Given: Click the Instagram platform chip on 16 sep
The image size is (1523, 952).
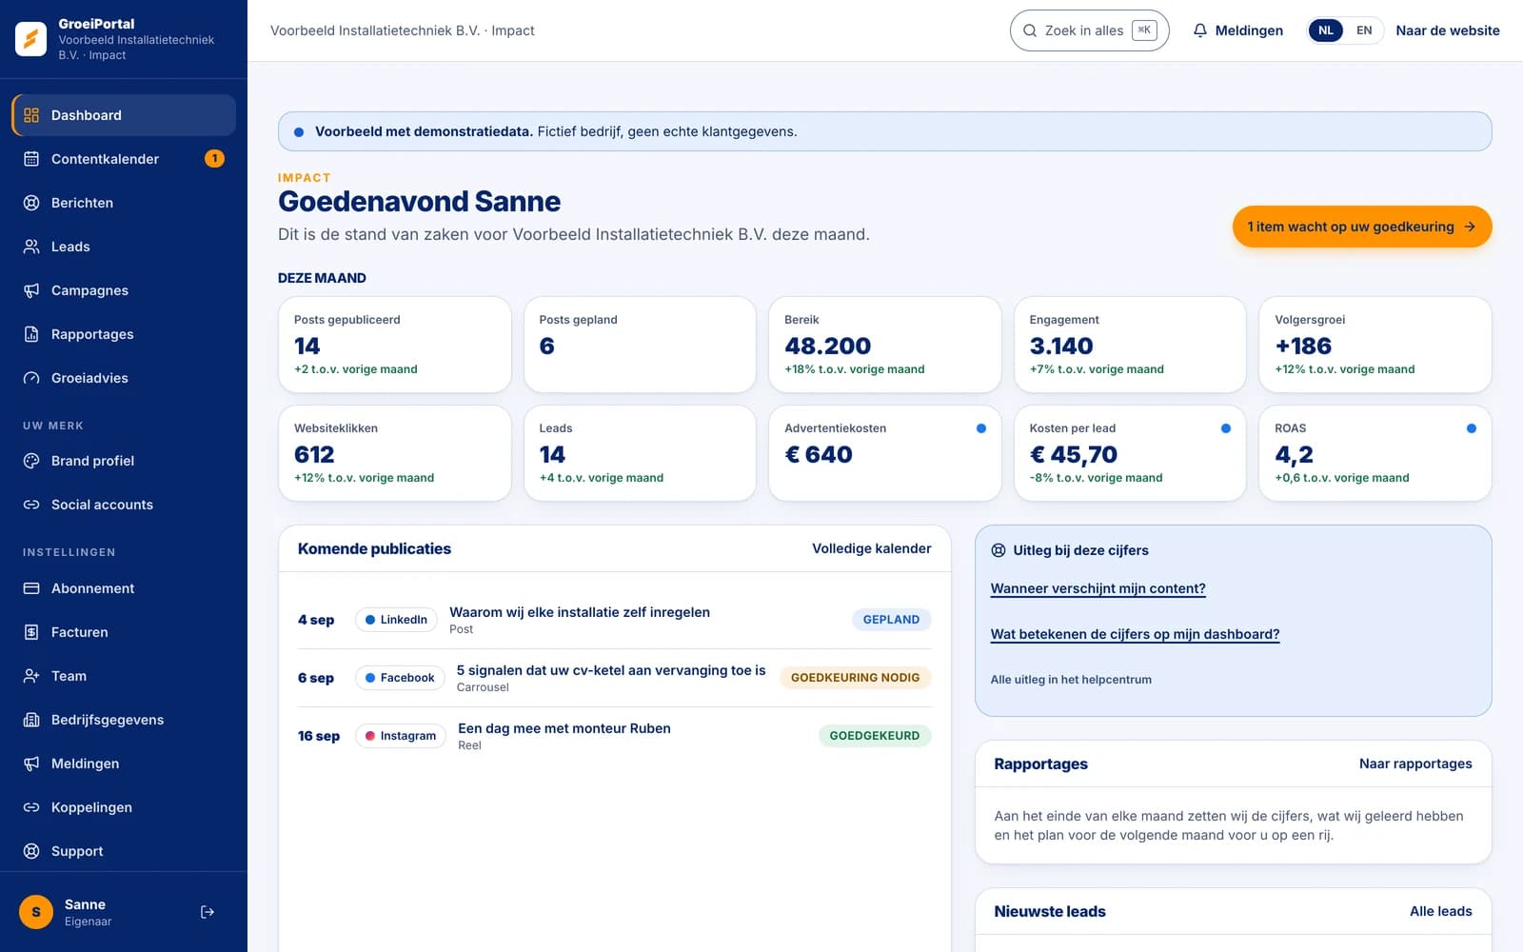Looking at the screenshot, I should pyautogui.click(x=400, y=736).
